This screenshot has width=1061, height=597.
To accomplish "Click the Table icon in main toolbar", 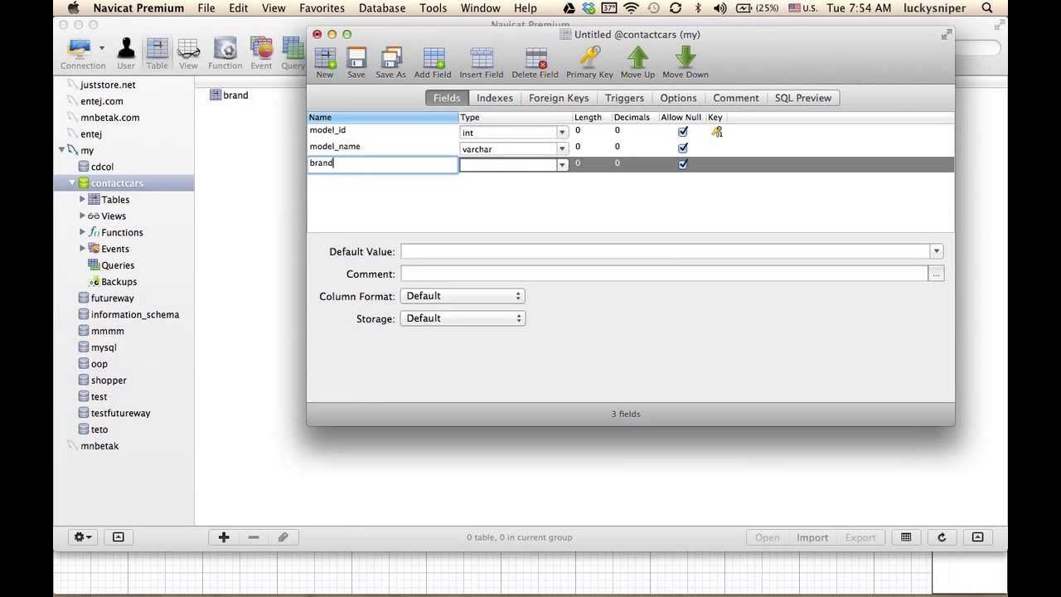I will pos(157,48).
